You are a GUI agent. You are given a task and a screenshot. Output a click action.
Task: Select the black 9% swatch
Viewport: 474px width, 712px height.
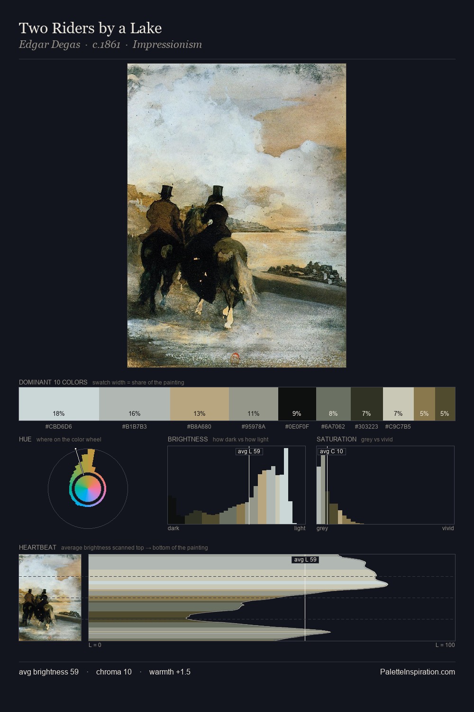pyautogui.click(x=297, y=404)
